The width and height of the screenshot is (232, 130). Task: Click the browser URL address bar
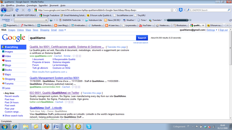point(104,10)
